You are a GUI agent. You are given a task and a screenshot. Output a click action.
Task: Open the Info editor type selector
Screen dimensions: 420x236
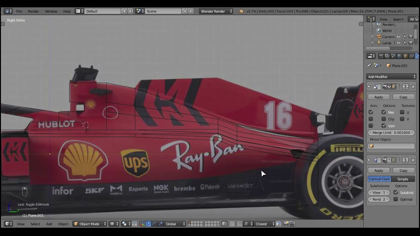click(9, 11)
